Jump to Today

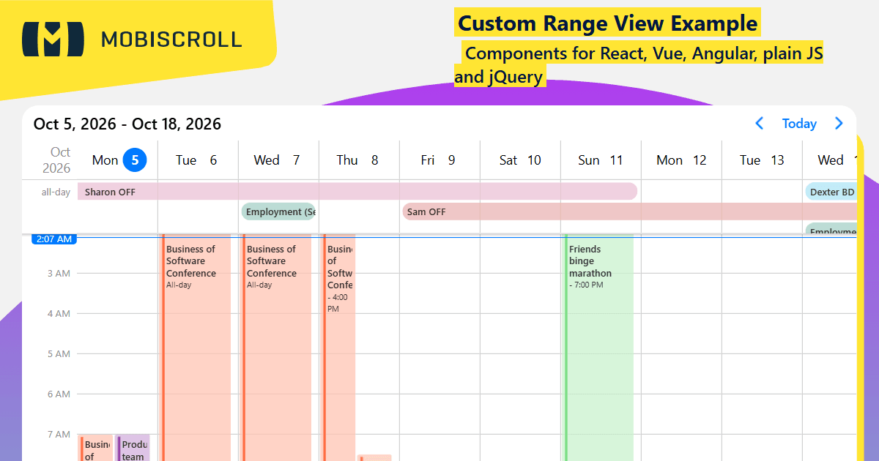coord(799,124)
